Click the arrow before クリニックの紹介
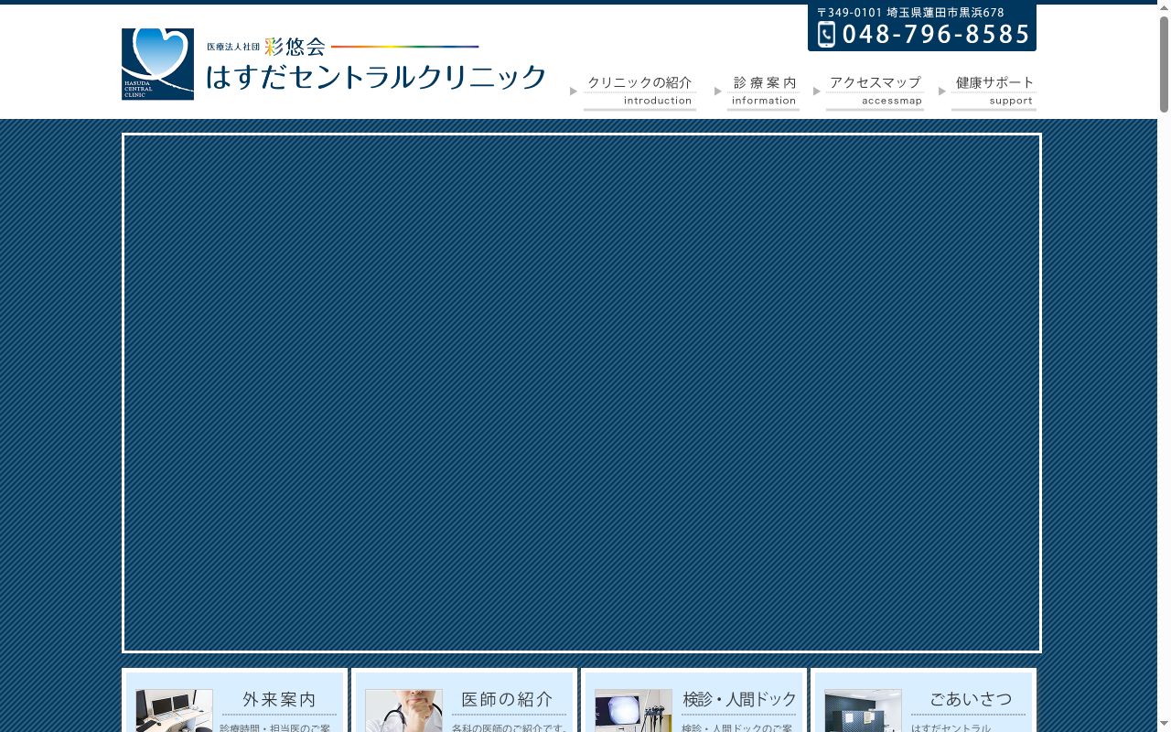 (x=574, y=91)
